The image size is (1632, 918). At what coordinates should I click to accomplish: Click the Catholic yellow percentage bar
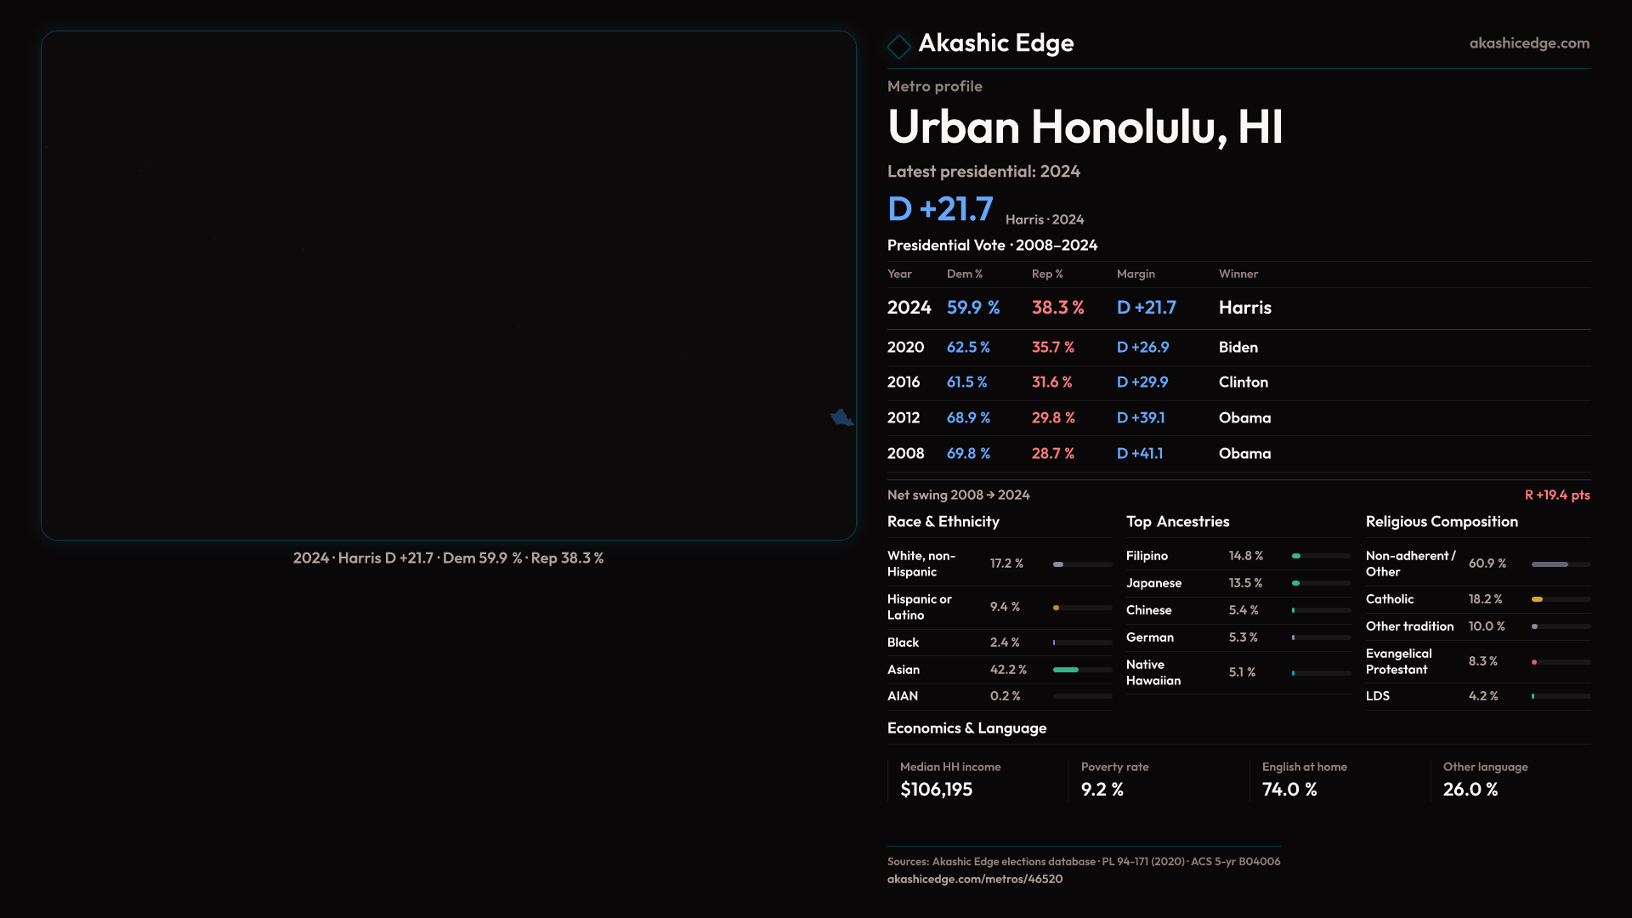[1538, 599]
